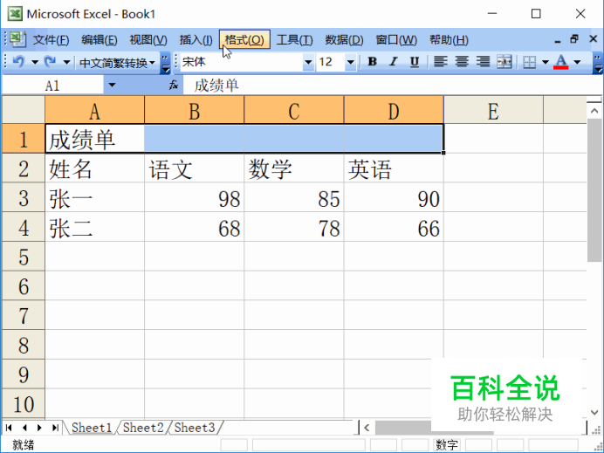
Task: Select cell with value 78
Action: (x=294, y=227)
